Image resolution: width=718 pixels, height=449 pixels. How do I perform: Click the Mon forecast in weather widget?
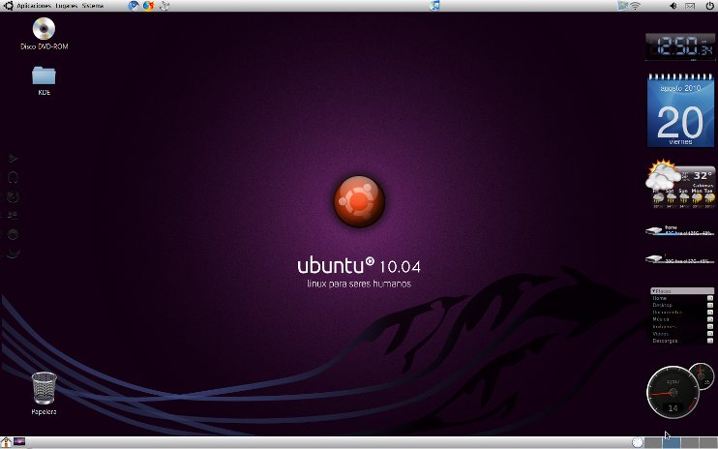click(697, 197)
